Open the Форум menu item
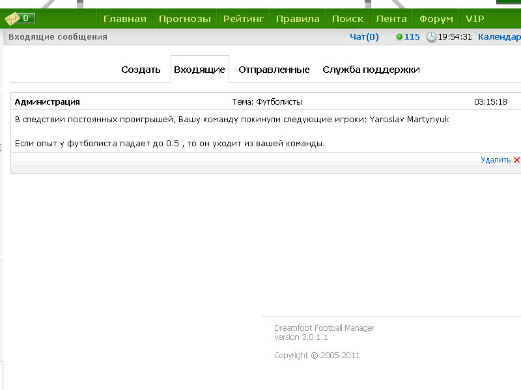Screen dimensions: 521x390 [436, 19]
